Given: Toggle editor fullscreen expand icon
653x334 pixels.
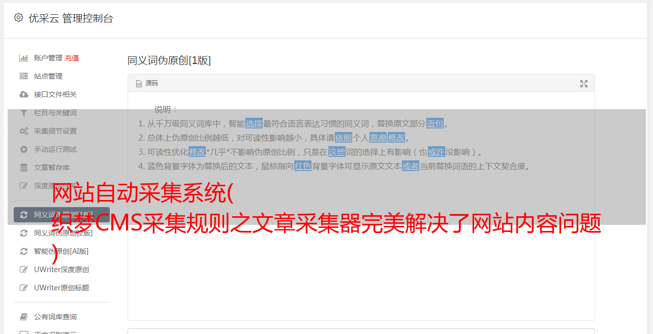Looking at the screenshot, I should (x=584, y=84).
